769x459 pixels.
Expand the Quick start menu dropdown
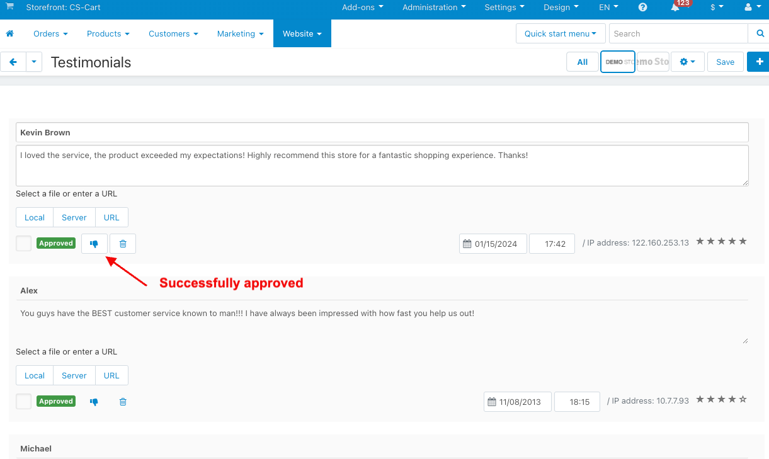point(561,33)
